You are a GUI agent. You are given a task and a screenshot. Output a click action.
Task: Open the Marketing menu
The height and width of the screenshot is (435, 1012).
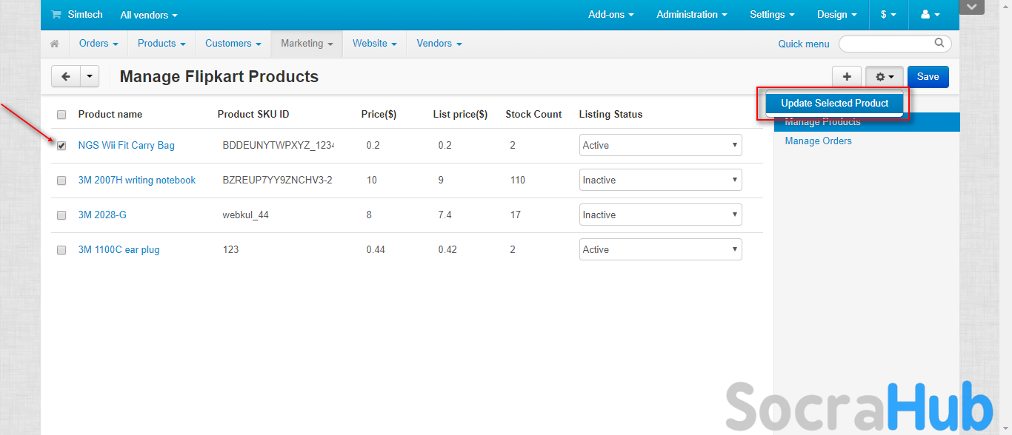pos(306,44)
